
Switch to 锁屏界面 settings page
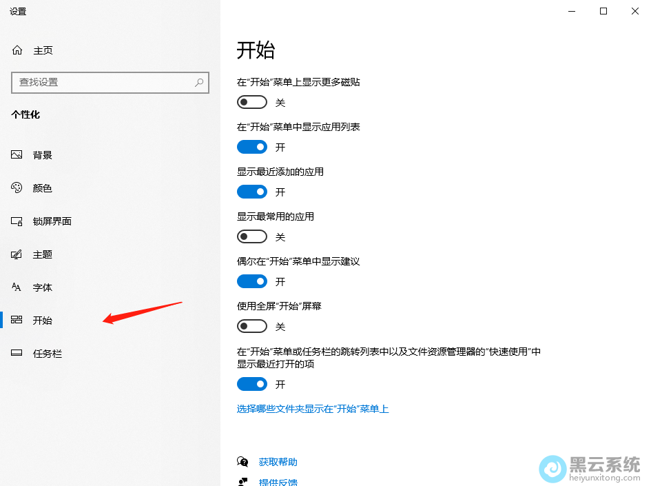pos(52,221)
